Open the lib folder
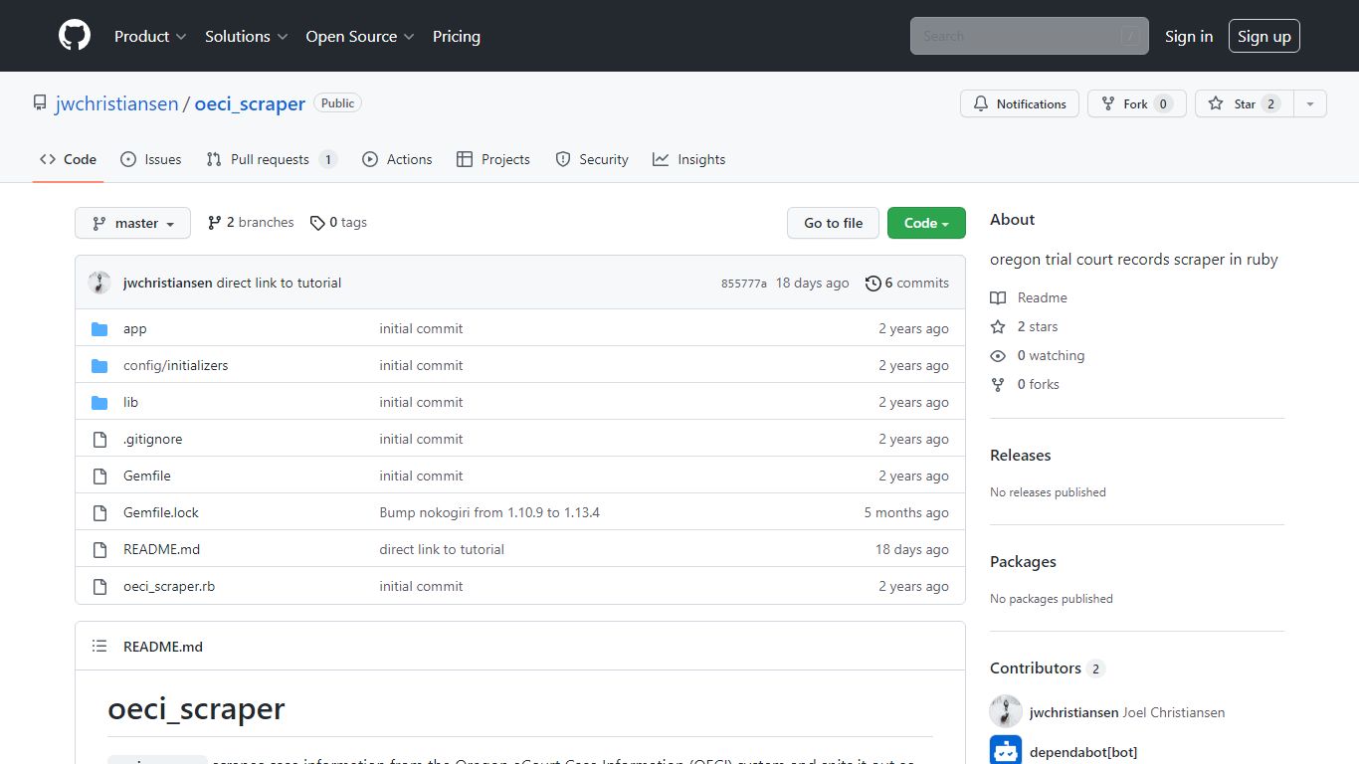1359x764 pixels. (130, 402)
